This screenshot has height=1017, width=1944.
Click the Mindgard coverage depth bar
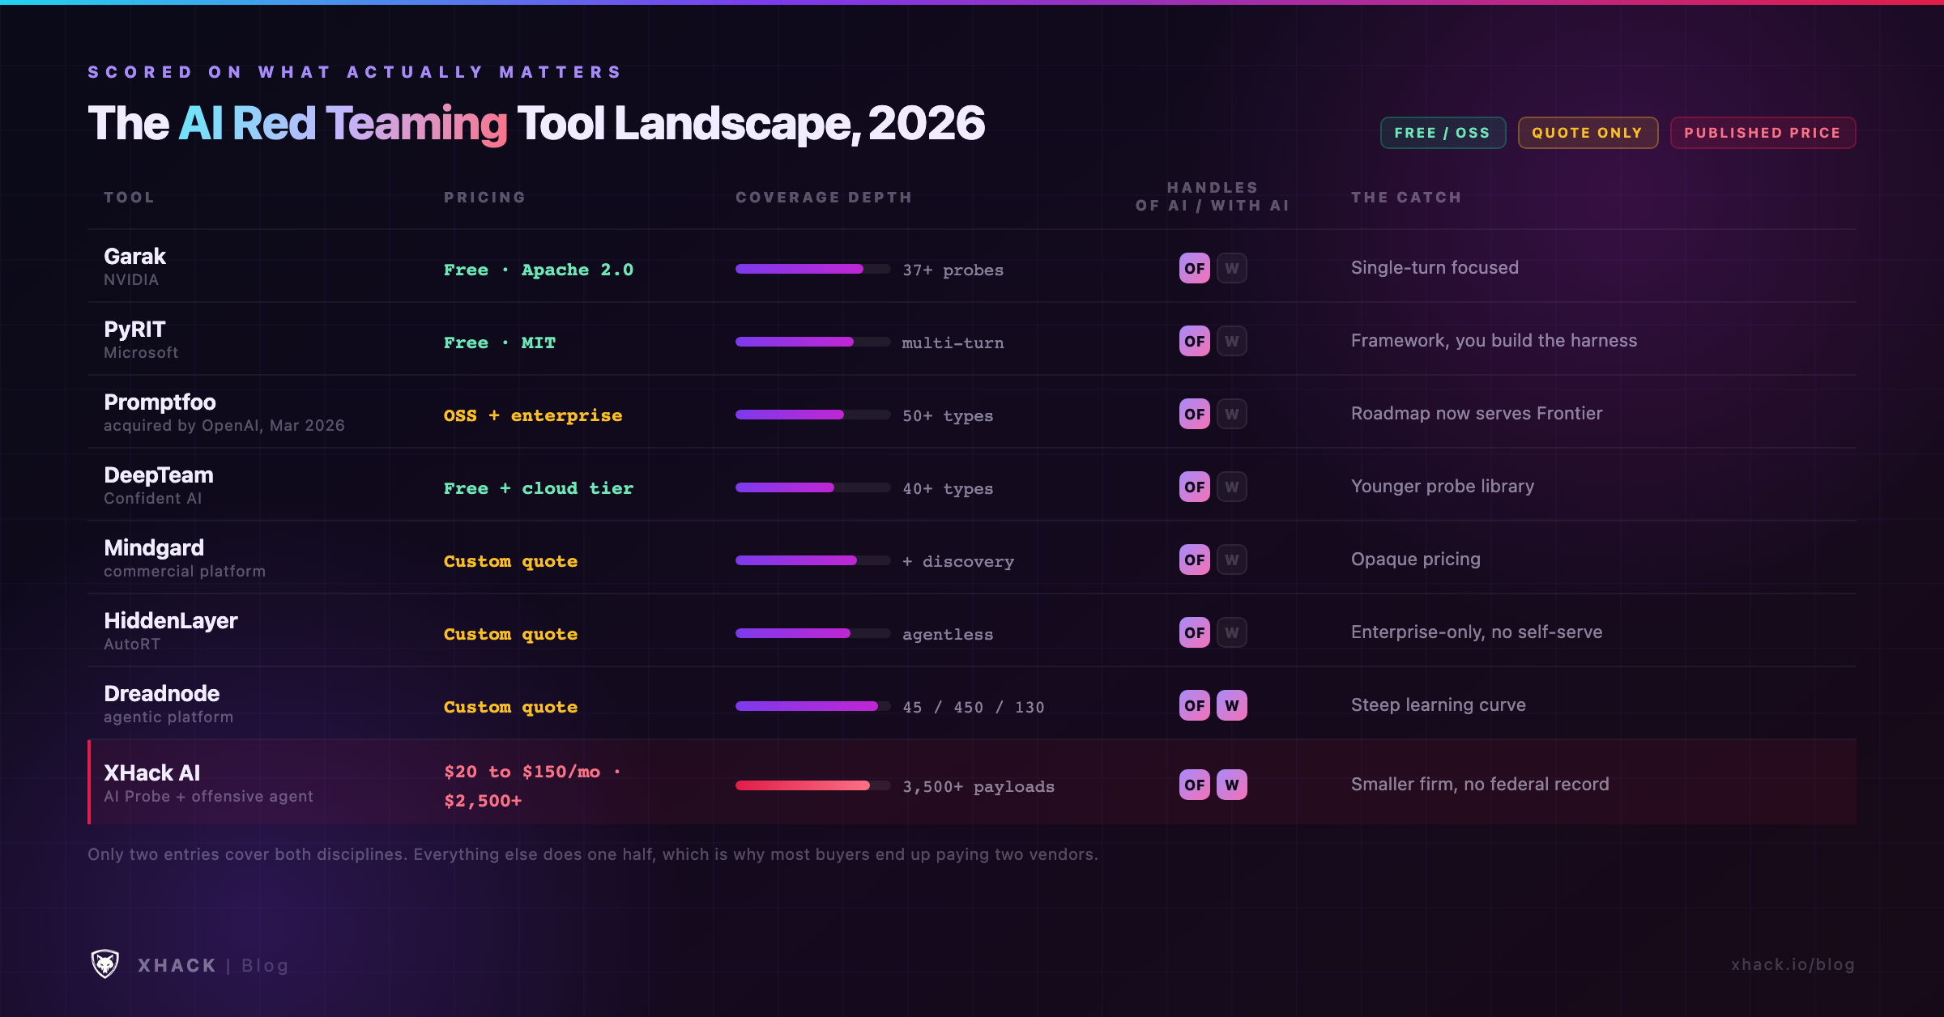tap(812, 560)
